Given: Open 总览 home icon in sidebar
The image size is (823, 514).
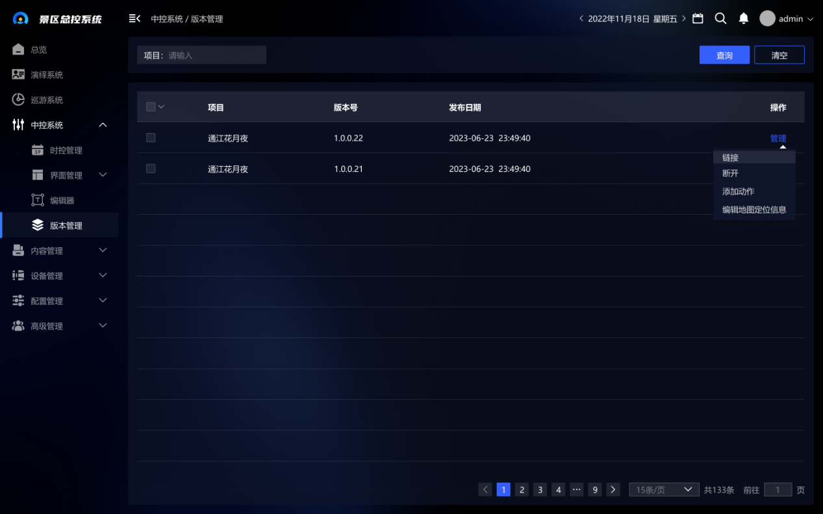Looking at the screenshot, I should tap(19, 49).
